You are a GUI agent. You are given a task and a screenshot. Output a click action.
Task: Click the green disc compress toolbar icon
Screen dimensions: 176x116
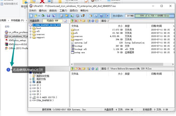(x=72, y=16)
